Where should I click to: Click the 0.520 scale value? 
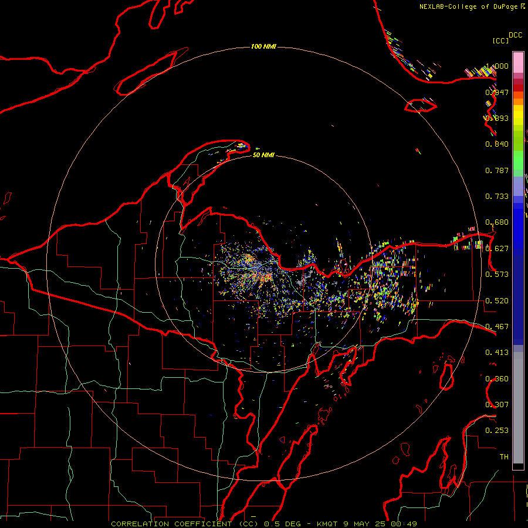click(497, 301)
